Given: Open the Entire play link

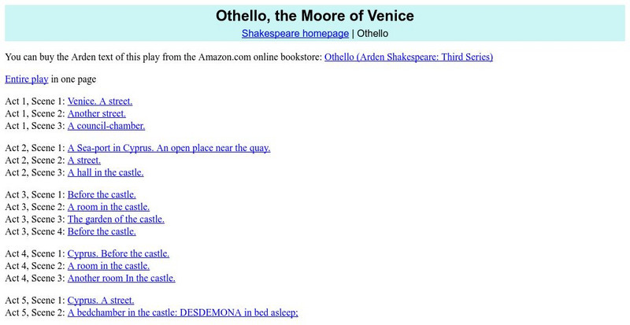Looking at the screenshot, I should point(27,79).
